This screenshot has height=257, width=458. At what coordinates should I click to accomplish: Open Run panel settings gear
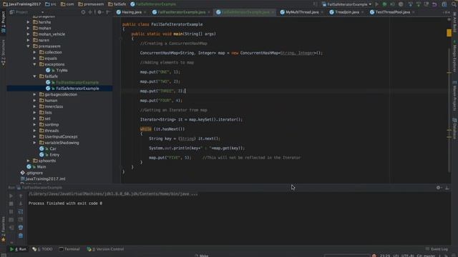[x=439, y=188]
